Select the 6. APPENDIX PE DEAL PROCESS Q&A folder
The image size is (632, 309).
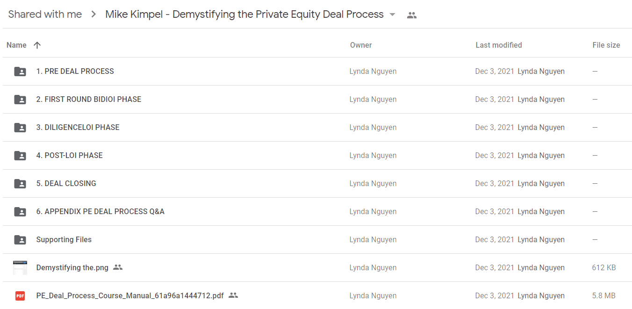pyautogui.click(x=101, y=211)
